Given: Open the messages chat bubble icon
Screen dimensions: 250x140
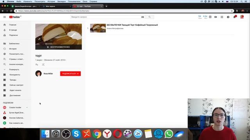Looking at the screenshot, I should click(x=228, y=17).
